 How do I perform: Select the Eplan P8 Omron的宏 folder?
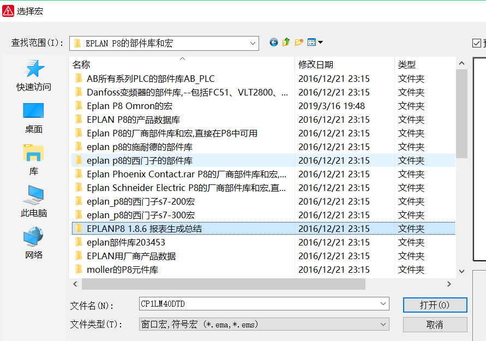click(129, 106)
